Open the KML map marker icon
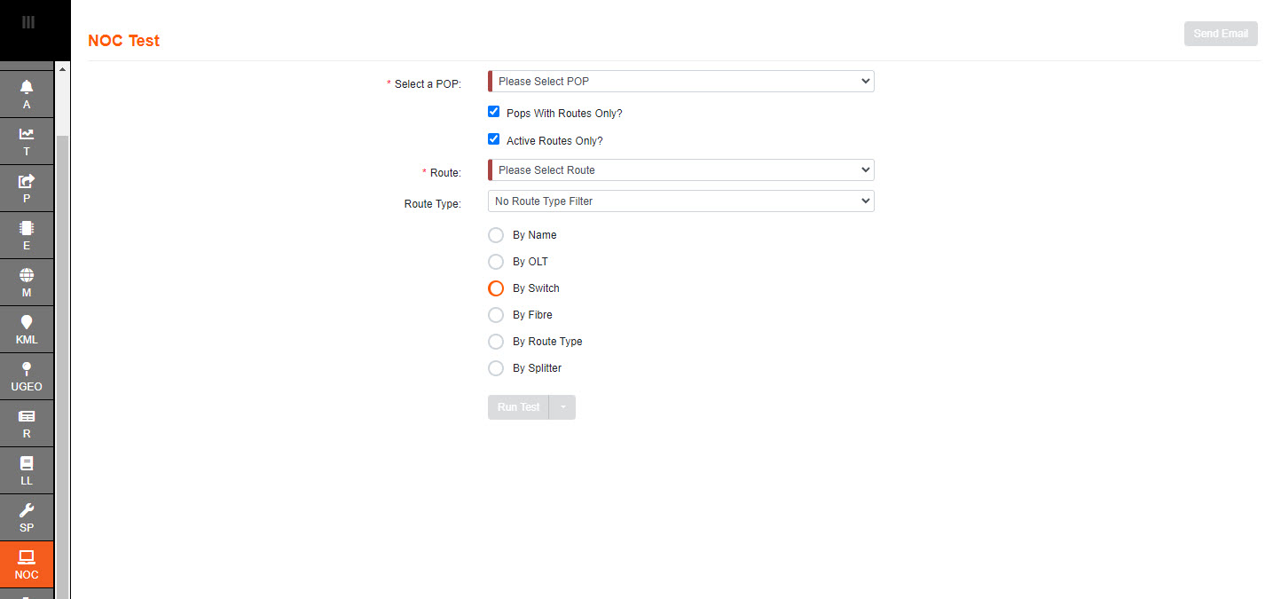The width and height of the screenshot is (1273, 599). click(x=27, y=328)
